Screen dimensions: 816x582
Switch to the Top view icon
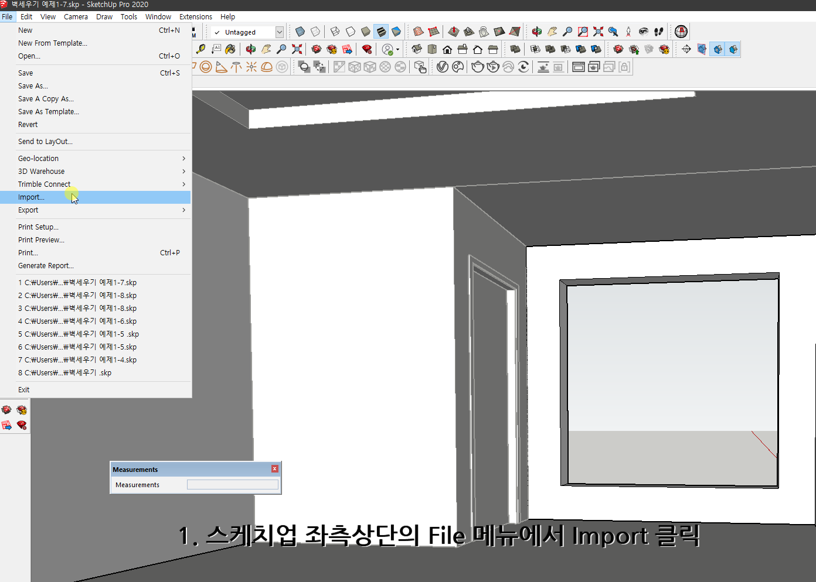click(432, 49)
